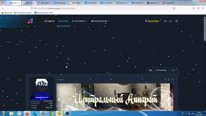The image size is (206, 116).
Task: Go forward browser arrow
Action: coord(8,8)
